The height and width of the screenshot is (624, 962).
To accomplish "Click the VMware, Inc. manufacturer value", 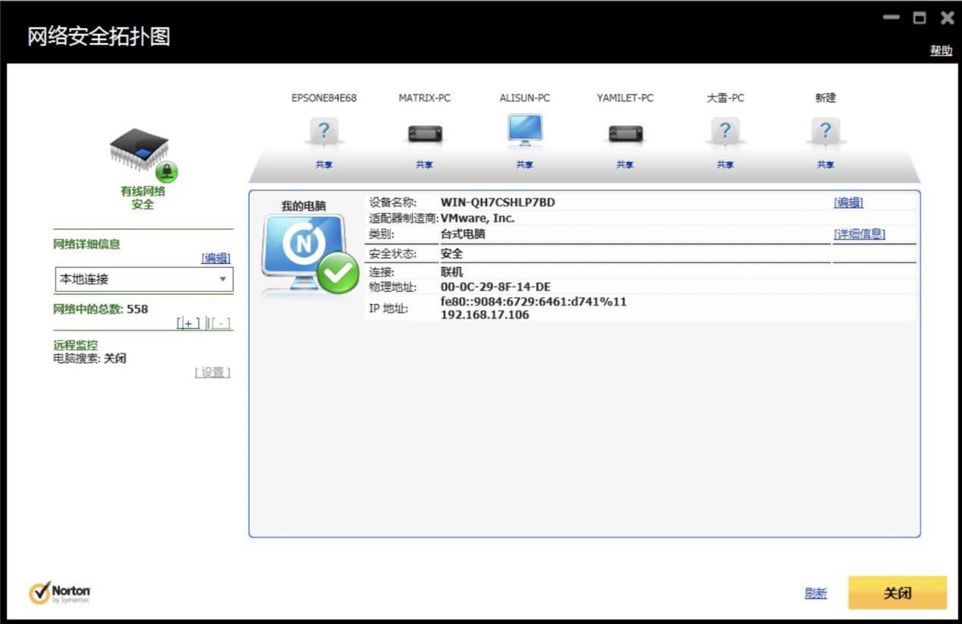I will pyautogui.click(x=477, y=218).
